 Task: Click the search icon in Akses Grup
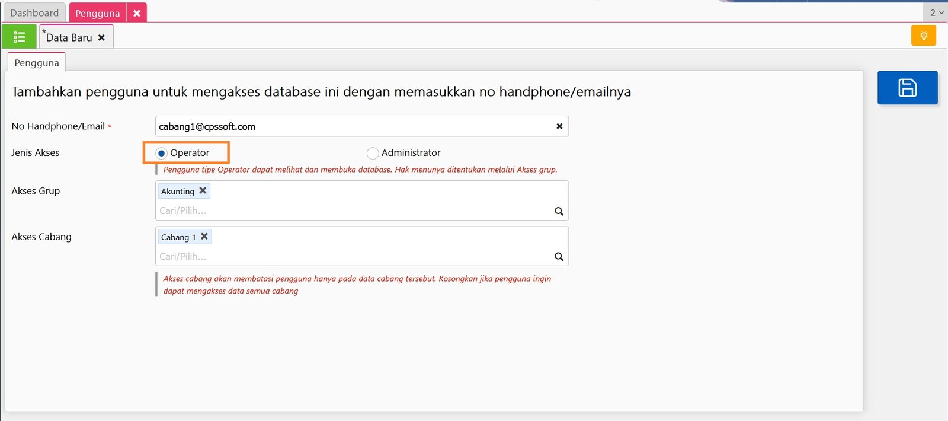pyautogui.click(x=559, y=211)
